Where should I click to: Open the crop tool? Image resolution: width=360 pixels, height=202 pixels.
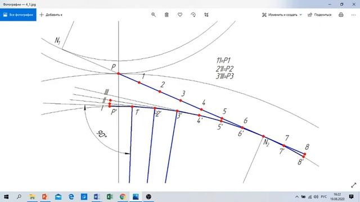click(206, 15)
